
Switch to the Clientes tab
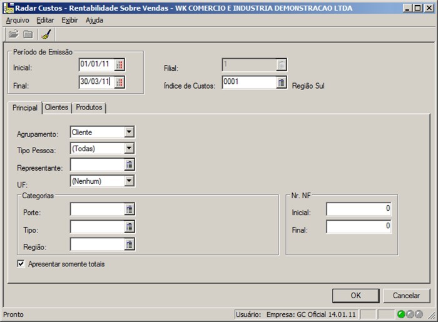coord(56,108)
